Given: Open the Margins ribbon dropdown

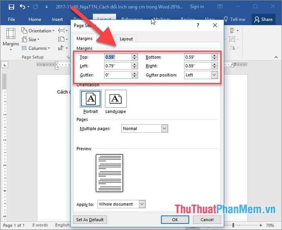Looking at the screenshot, I should (11, 39).
